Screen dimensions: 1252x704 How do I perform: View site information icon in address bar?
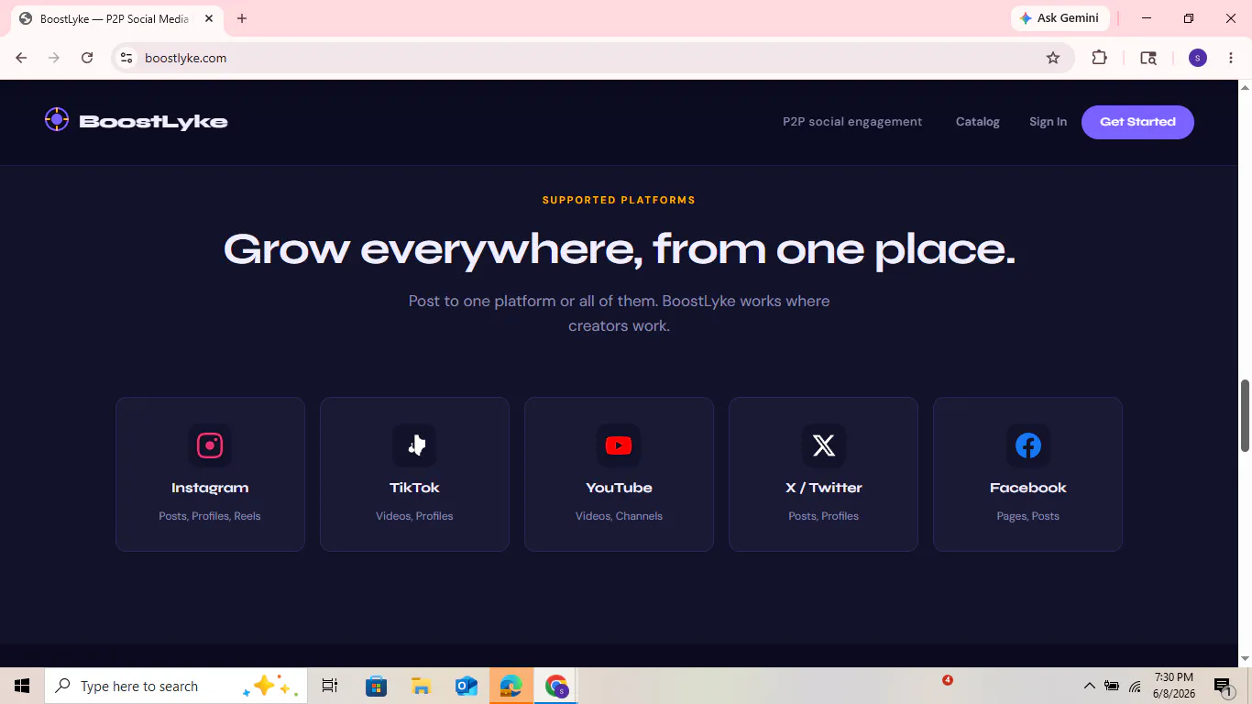pyautogui.click(x=126, y=58)
